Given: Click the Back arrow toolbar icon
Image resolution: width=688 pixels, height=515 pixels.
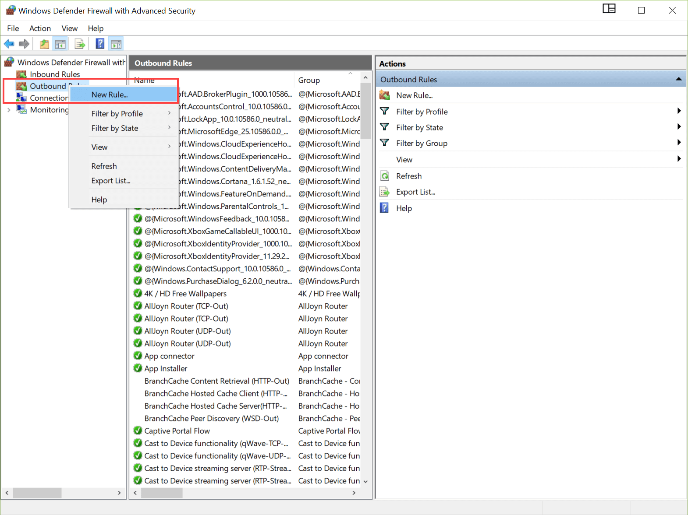Looking at the screenshot, I should (9, 44).
